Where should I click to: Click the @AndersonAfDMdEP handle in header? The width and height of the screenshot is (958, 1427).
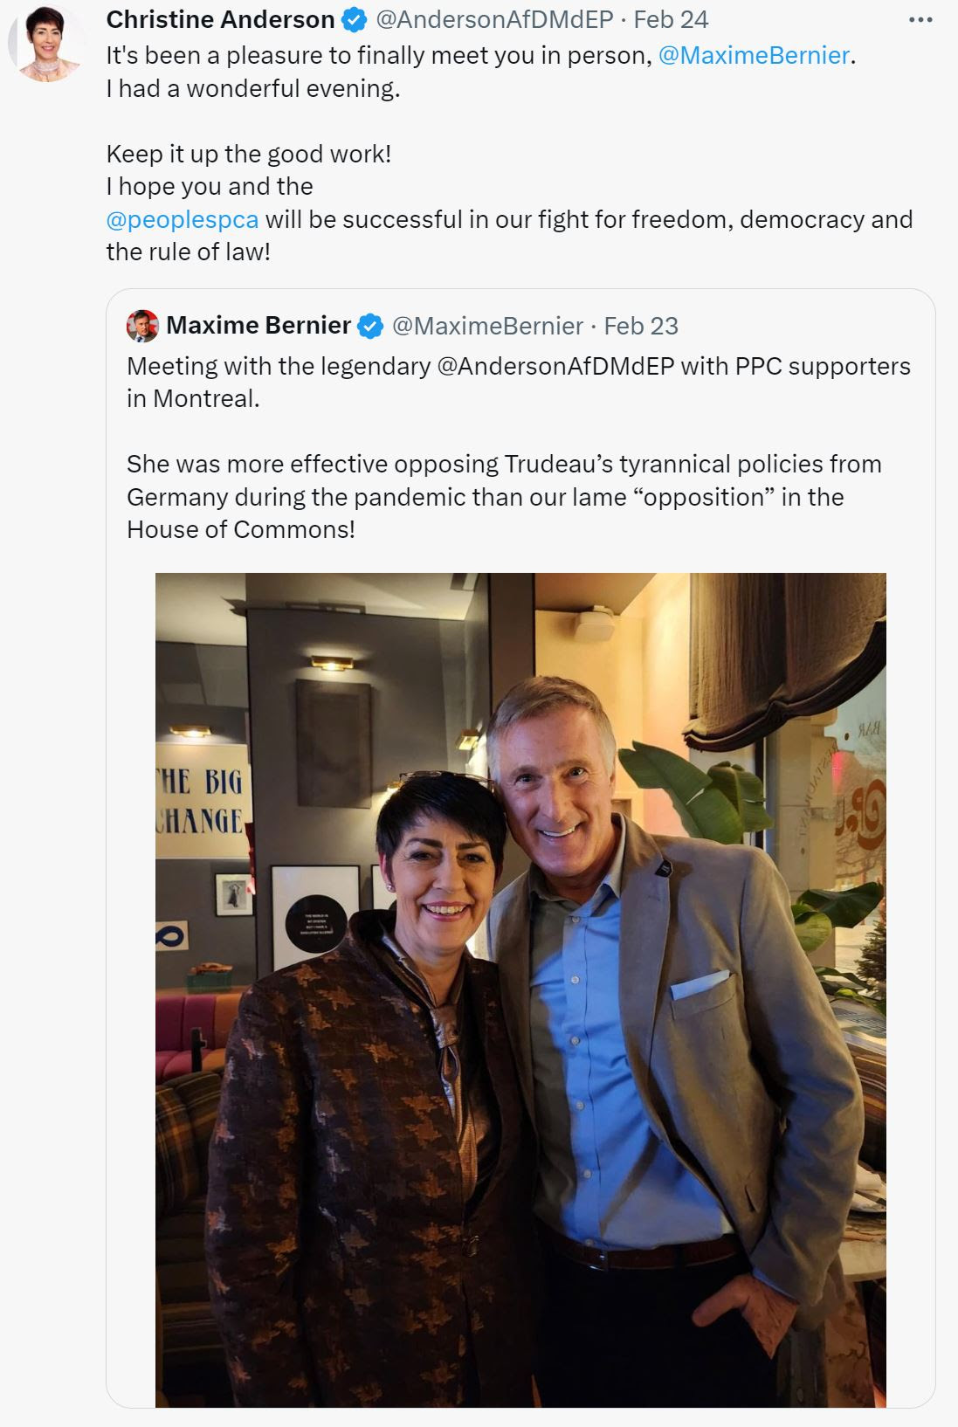click(494, 19)
